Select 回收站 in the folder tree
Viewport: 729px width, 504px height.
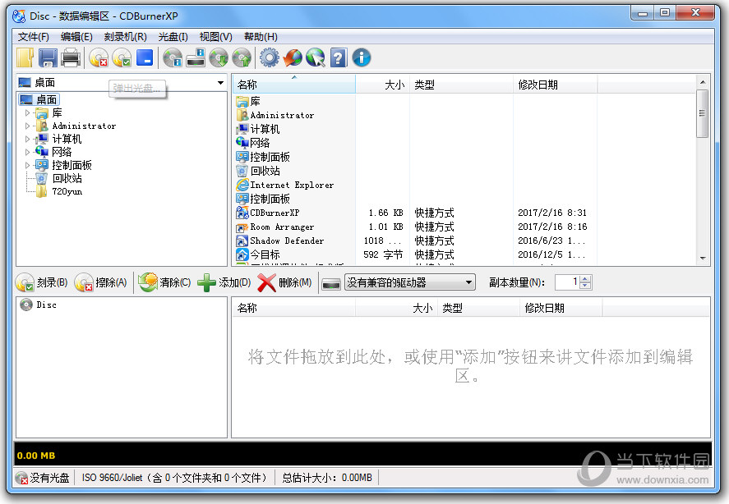click(x=67, y=178)
